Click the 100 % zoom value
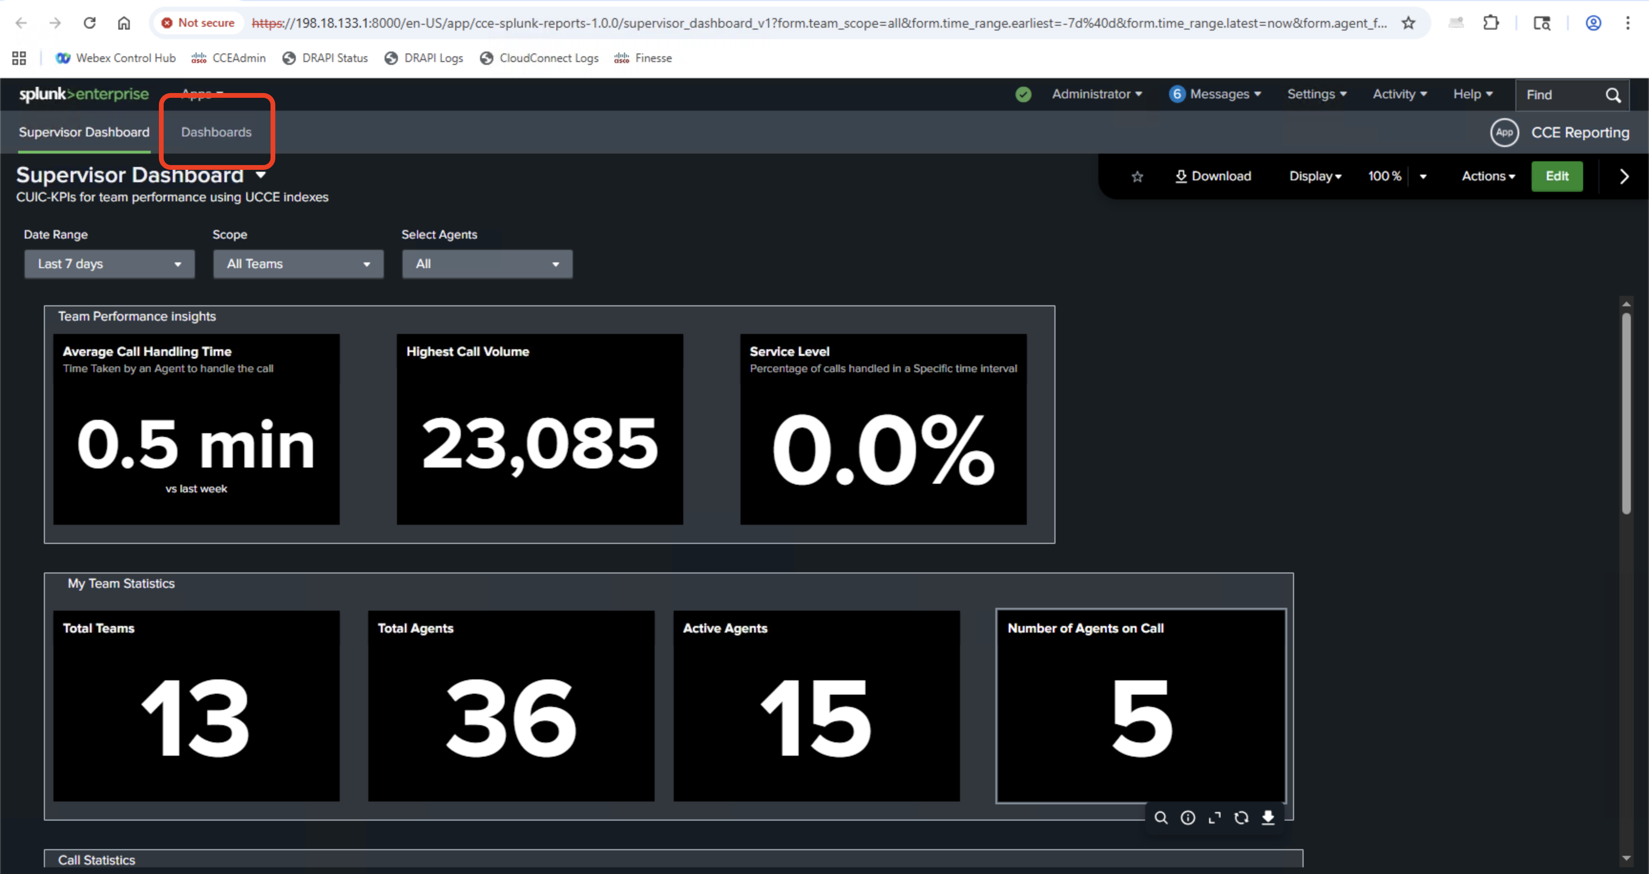1649x874 pixels. (x=1385, y=176)
